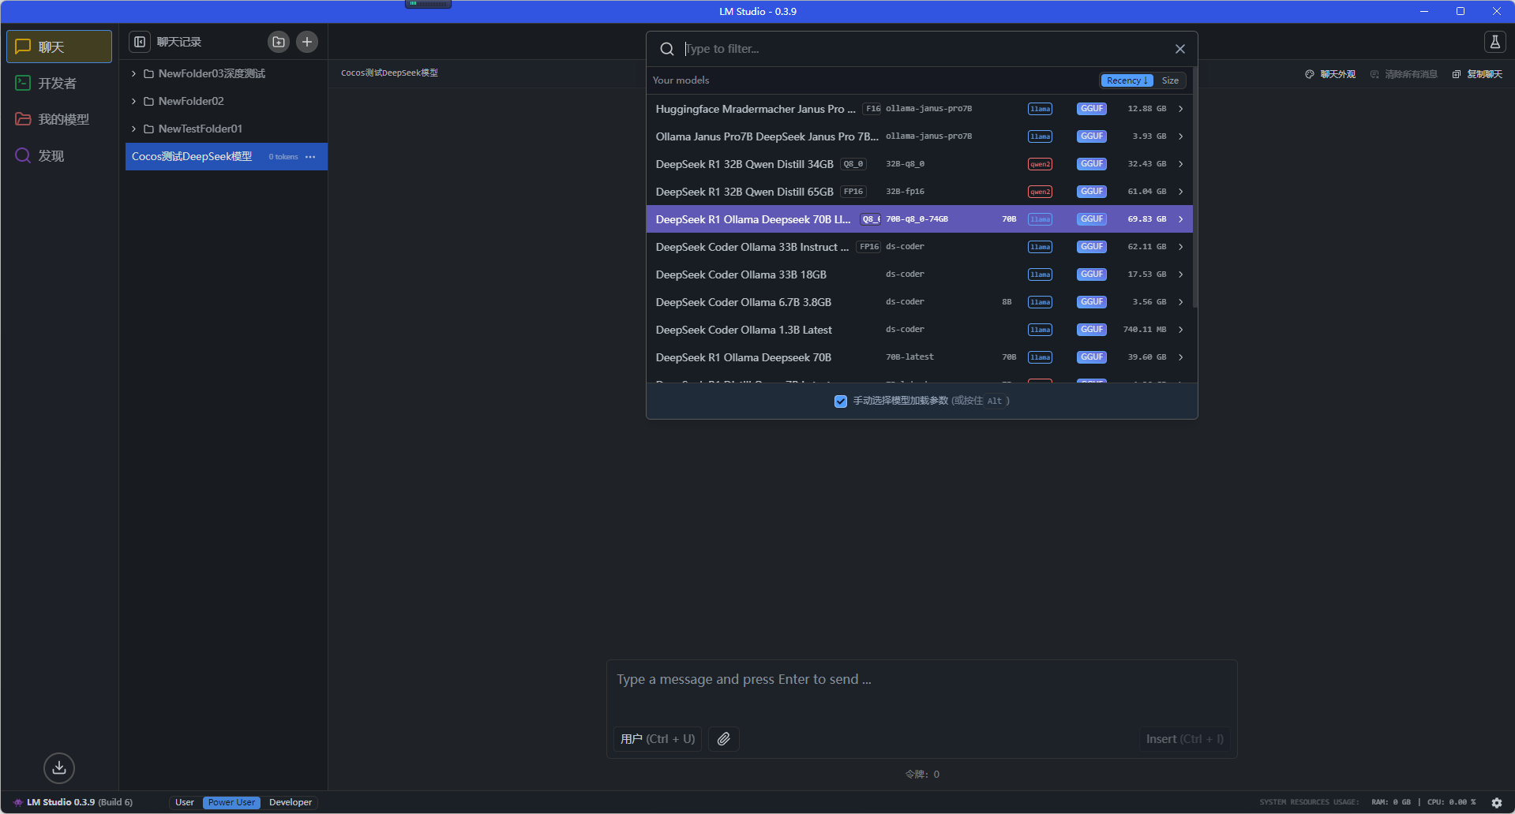Create a new chat folder
This screenshot has width=1515, height=814.
point(279,42)
